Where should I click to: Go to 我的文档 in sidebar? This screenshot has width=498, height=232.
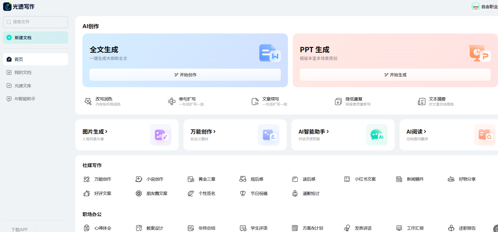[23, 72]
